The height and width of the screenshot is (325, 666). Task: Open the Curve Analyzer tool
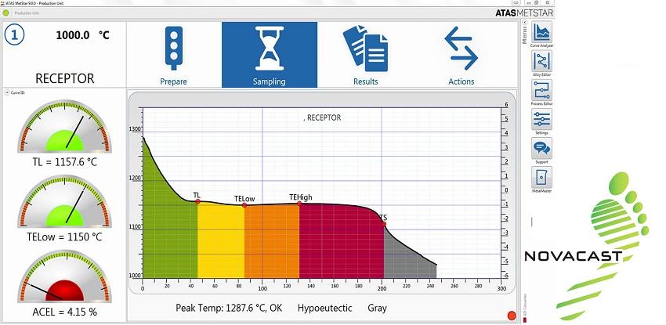point(541,33)
